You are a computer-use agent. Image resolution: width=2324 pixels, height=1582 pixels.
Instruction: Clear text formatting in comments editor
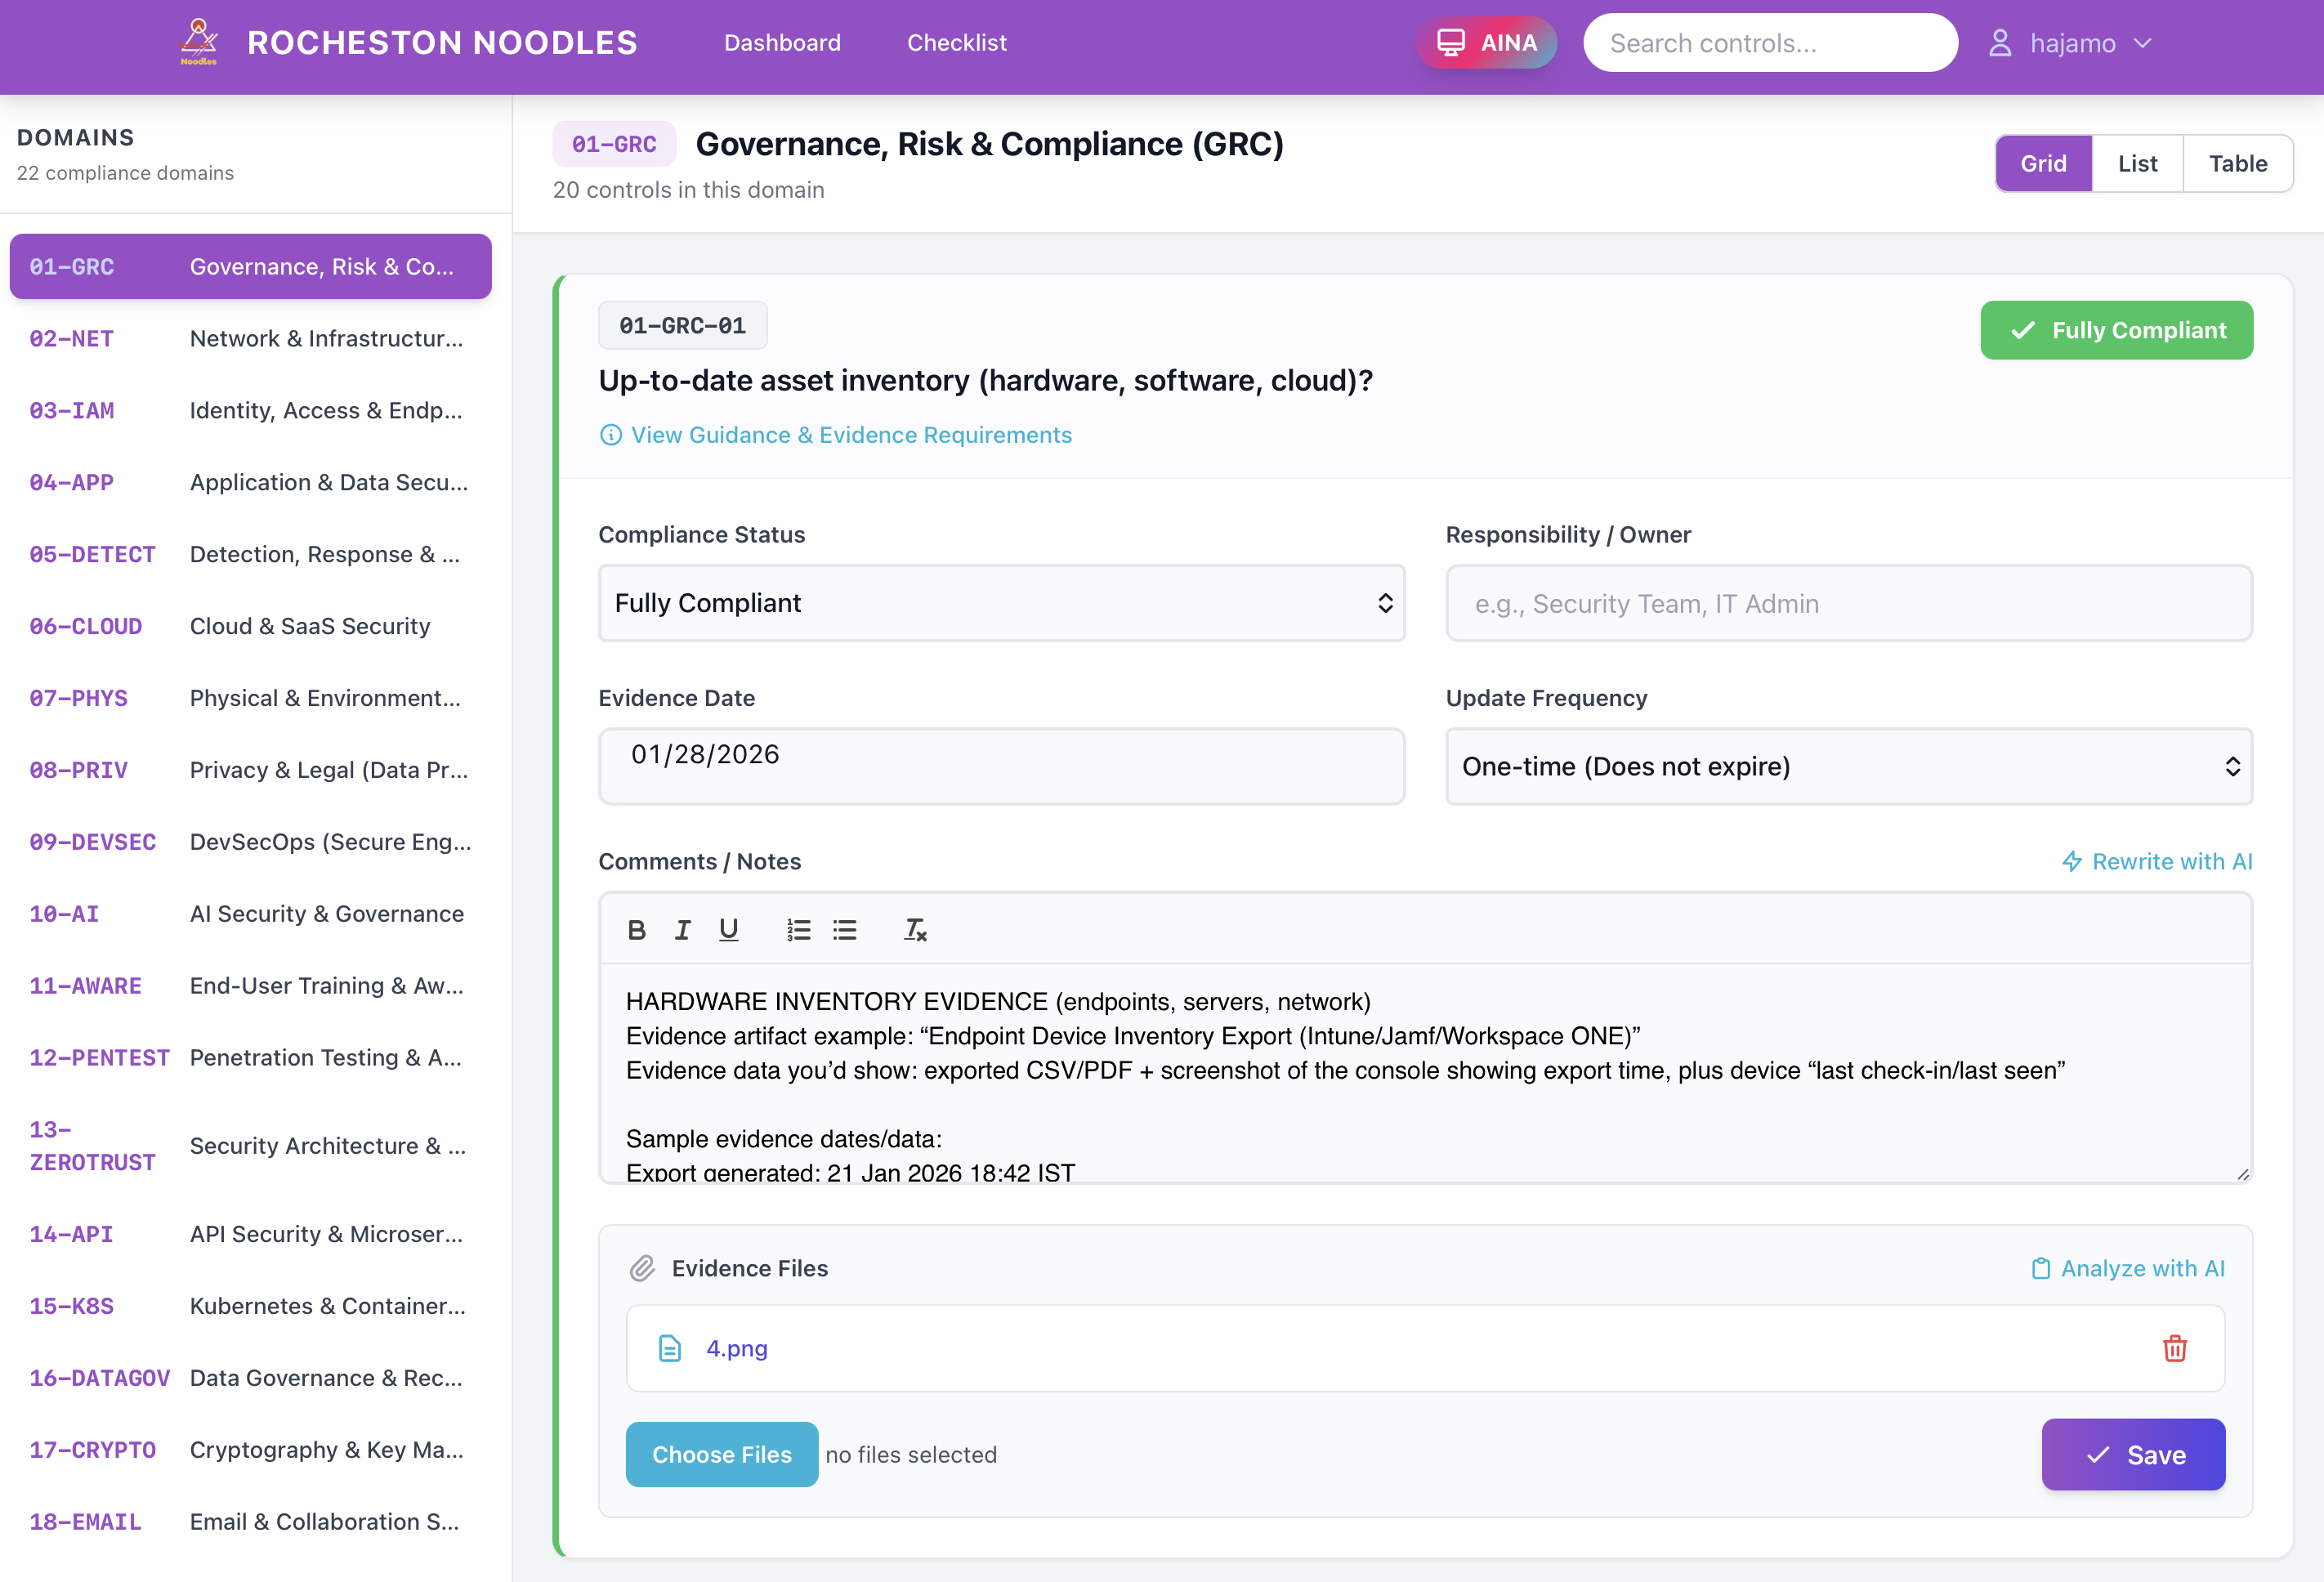pos(915,930)
